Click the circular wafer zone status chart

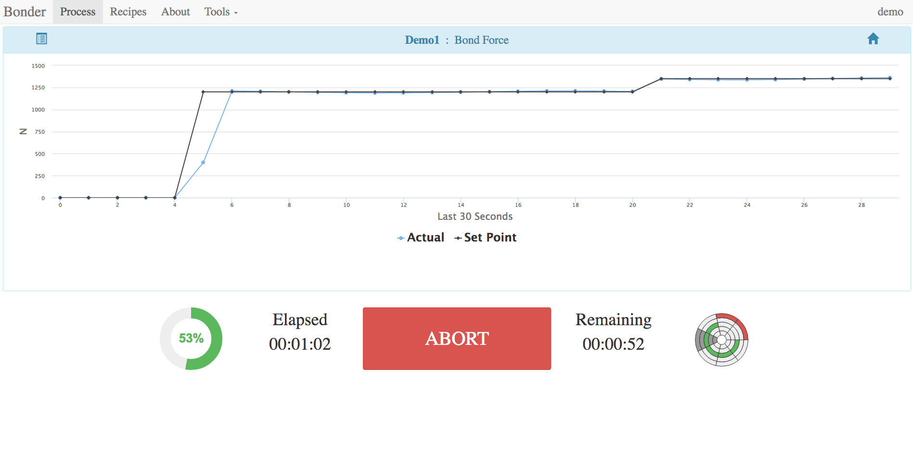pyautogui.click(x=721, y=340)
